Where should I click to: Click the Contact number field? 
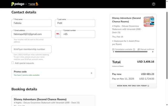(78, 34)
